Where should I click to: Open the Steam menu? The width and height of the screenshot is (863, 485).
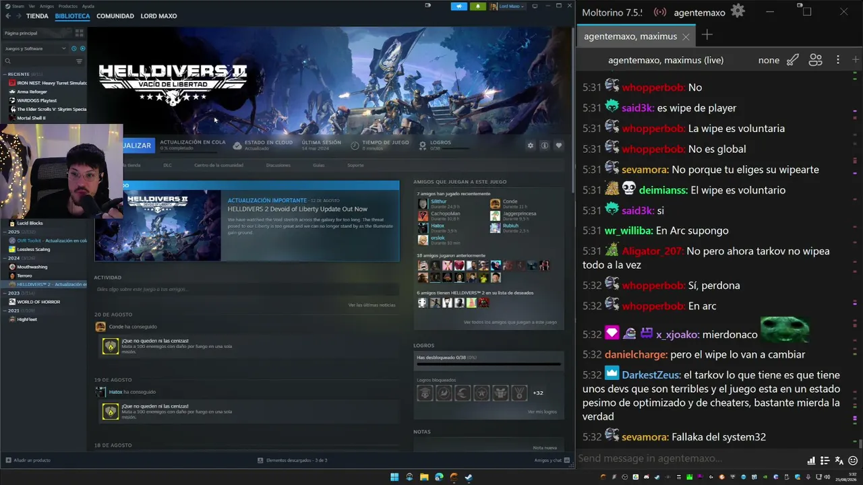[x=18, y=6]
